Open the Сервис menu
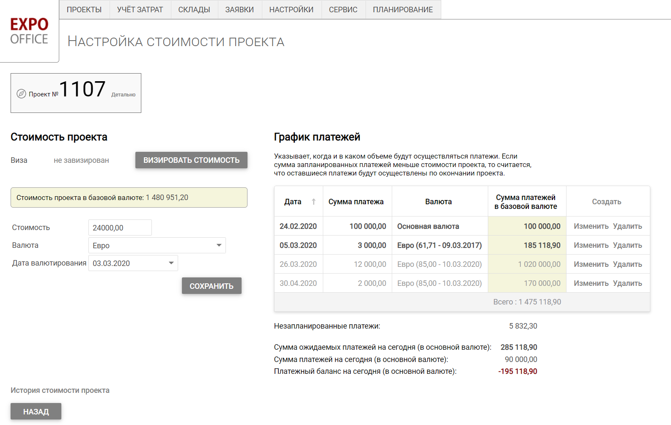This screenshot has width=671, height=425. click(343, 10)
